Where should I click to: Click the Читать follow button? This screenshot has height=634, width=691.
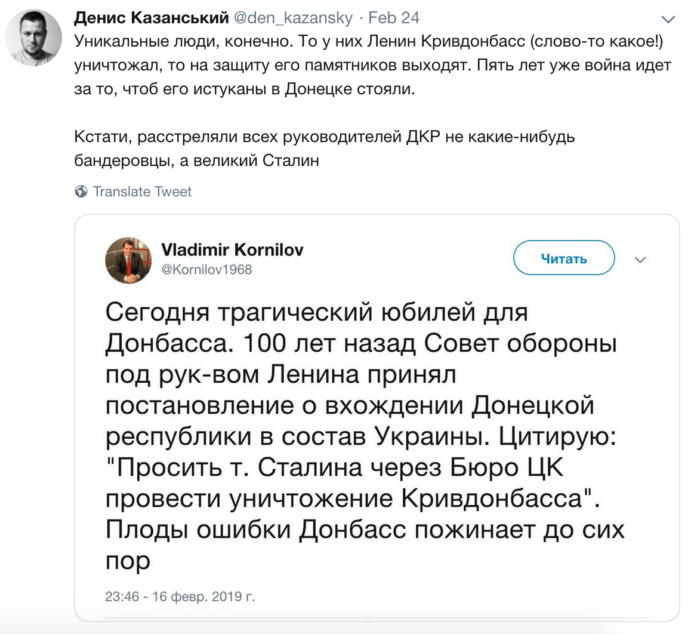pos(563,258)
